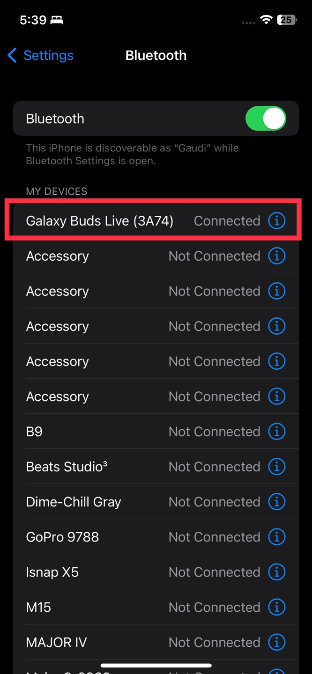View info for M15 device
Screen dimensions: 312x674
(276, 607)
